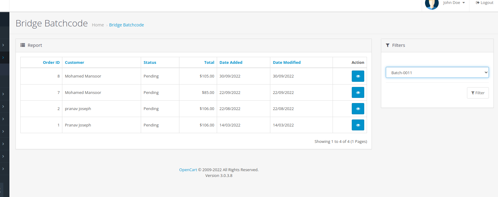Open the OpenCart footer link
This screenshot has width=498, height=197.
coord(188,170)
